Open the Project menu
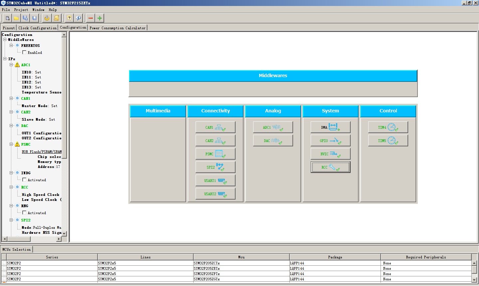Viewport: 479px width, 286px height. tap(21, 10)
